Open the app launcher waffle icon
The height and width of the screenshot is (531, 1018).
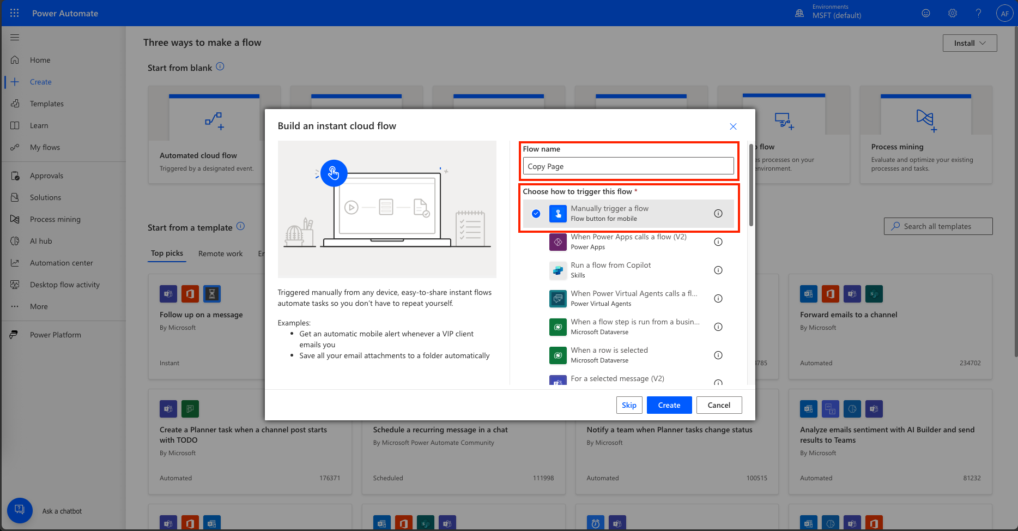click(15, 13)
